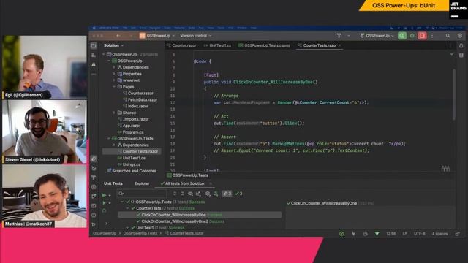Click the Debug bug icon in top toolbar
This screenshot has width=468, height=263.
pyautogui.click(x=412, y=36)
